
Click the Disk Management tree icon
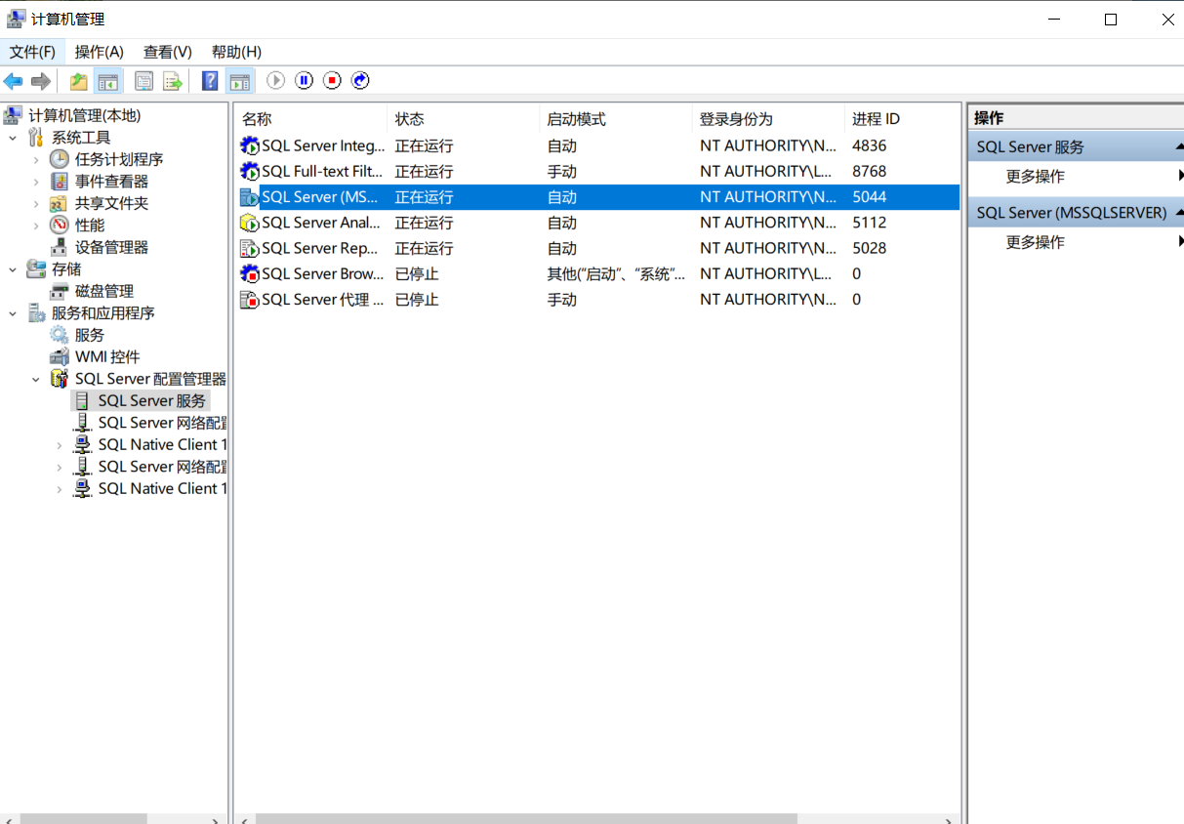point(60,291)
